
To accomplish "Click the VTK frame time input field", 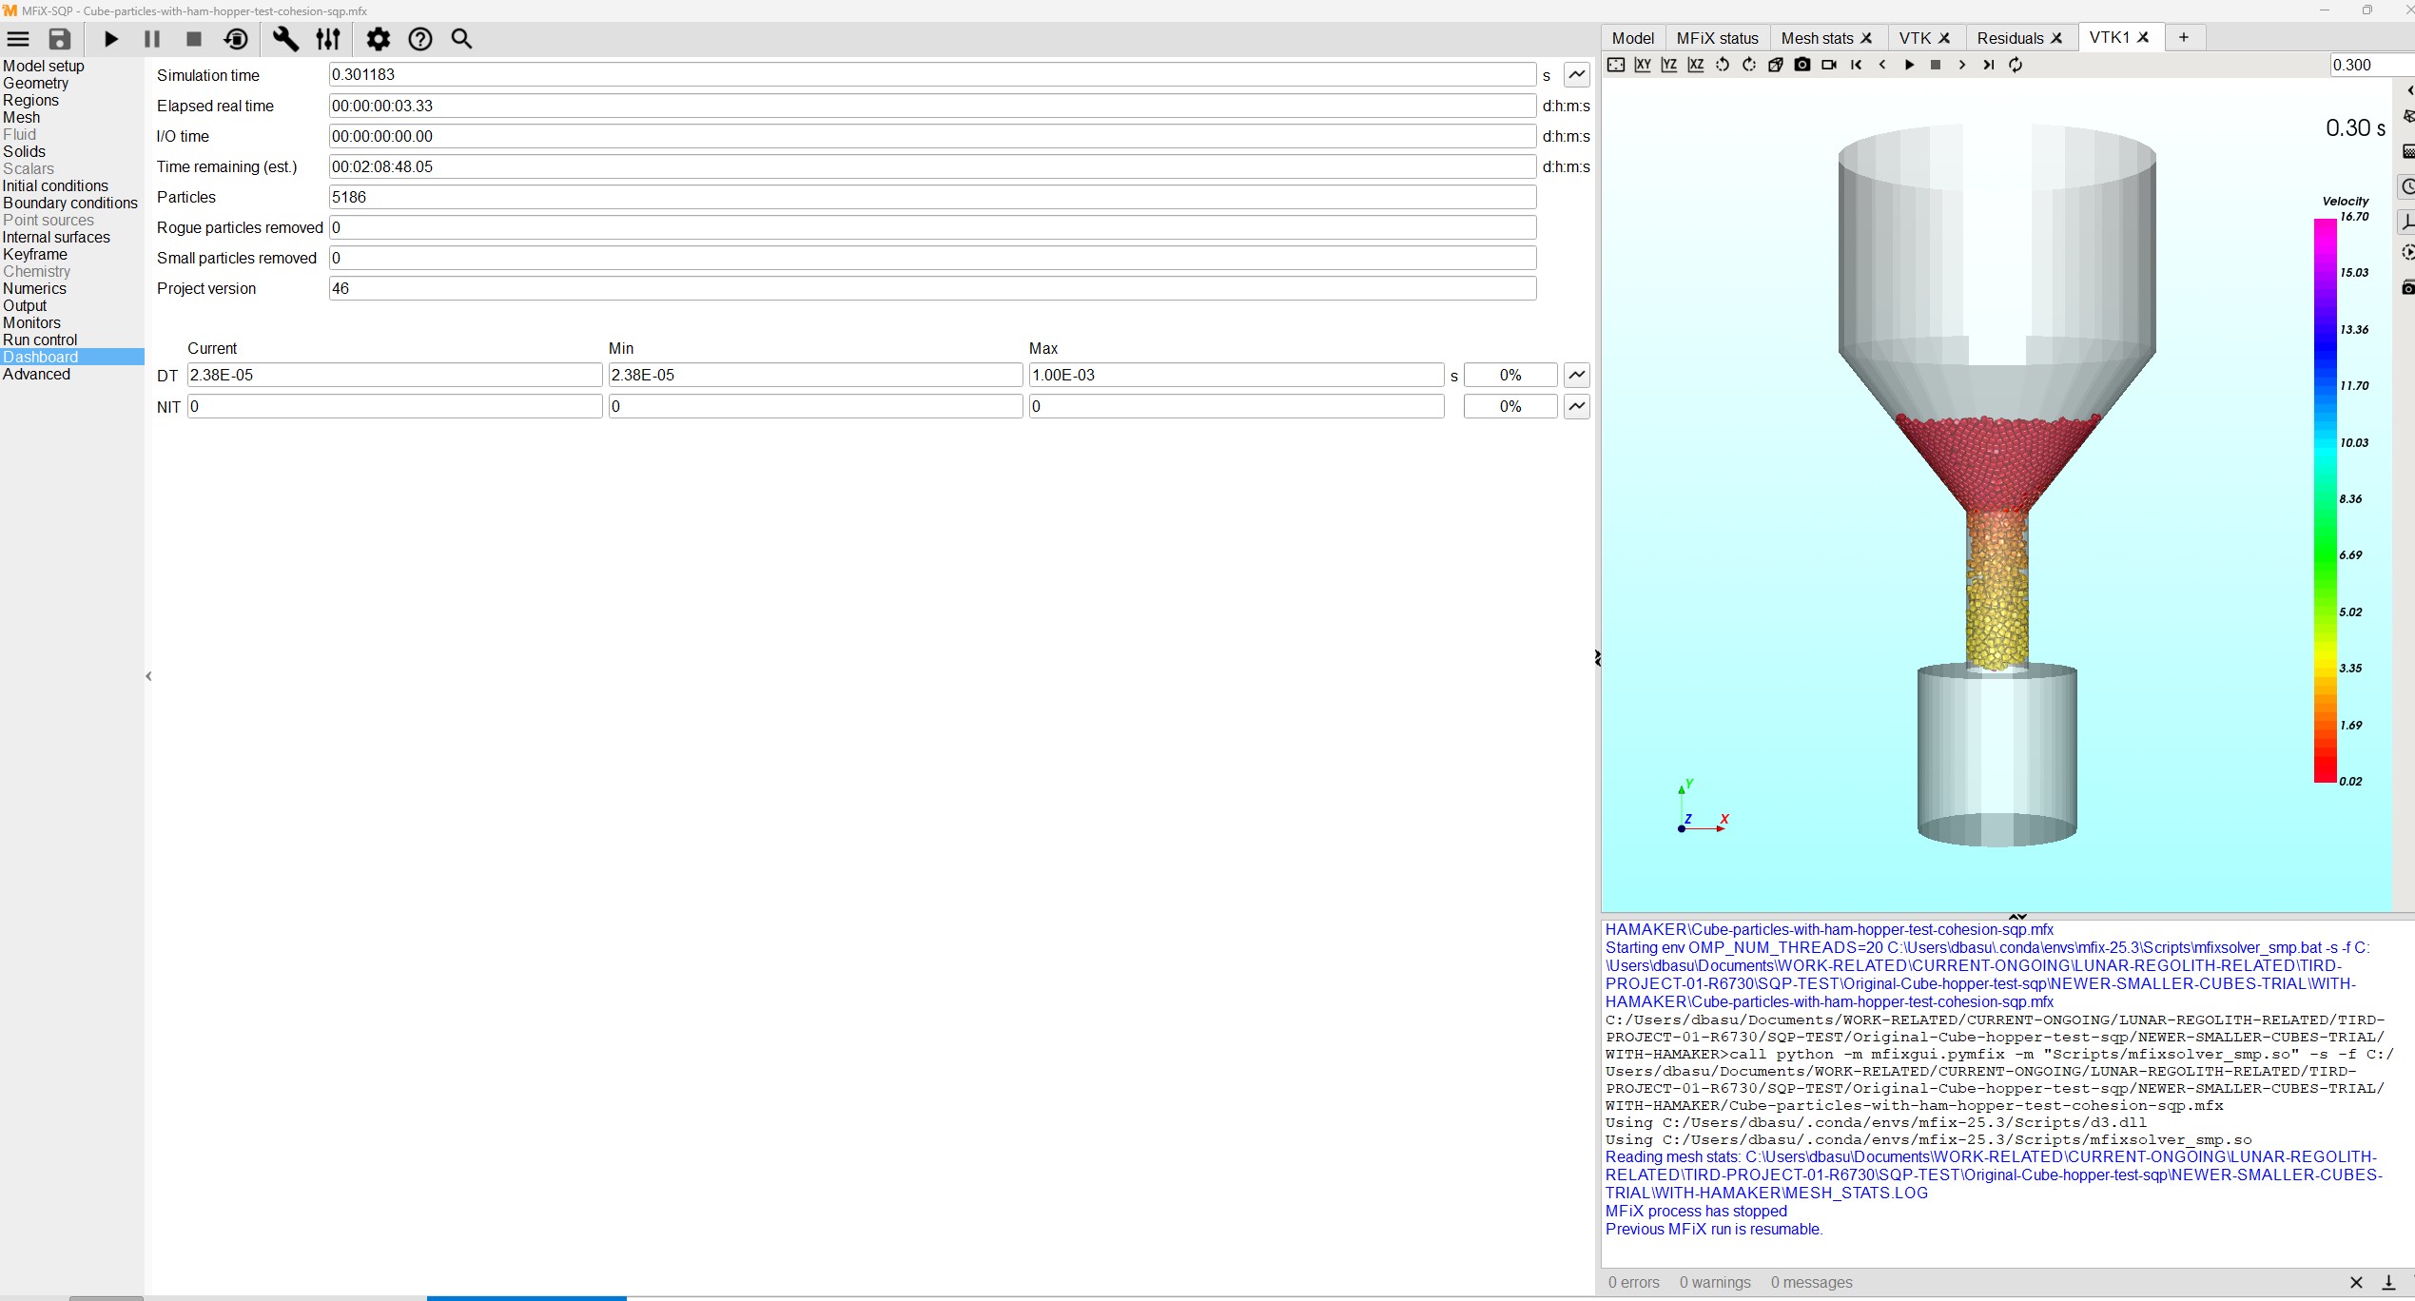I will (x=2368, y=65).
